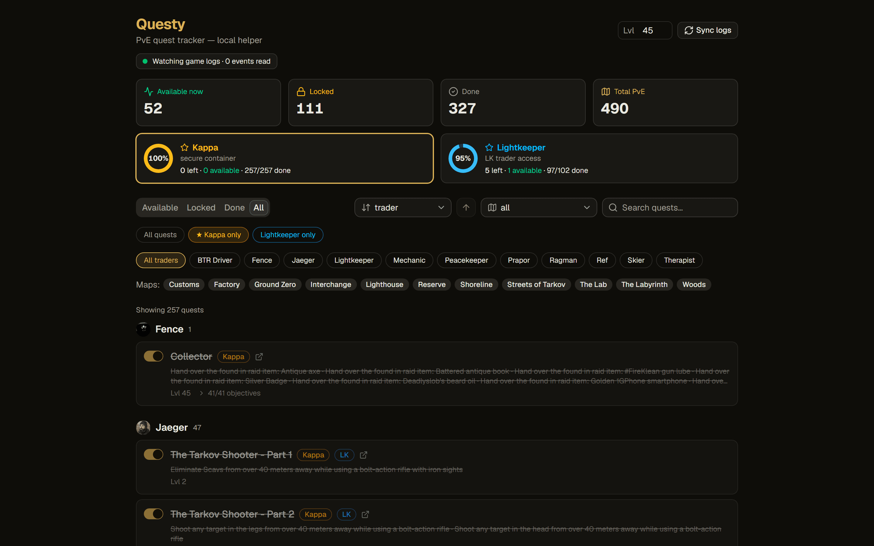This screenshot has height=546, width=874.
Task: Click the Sync logs button
Action: [x=707, y=30]
